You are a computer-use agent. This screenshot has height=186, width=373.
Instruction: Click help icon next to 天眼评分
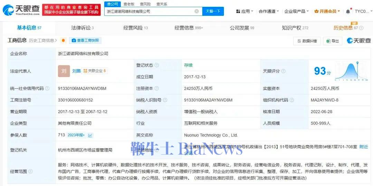tap(283, 71)
